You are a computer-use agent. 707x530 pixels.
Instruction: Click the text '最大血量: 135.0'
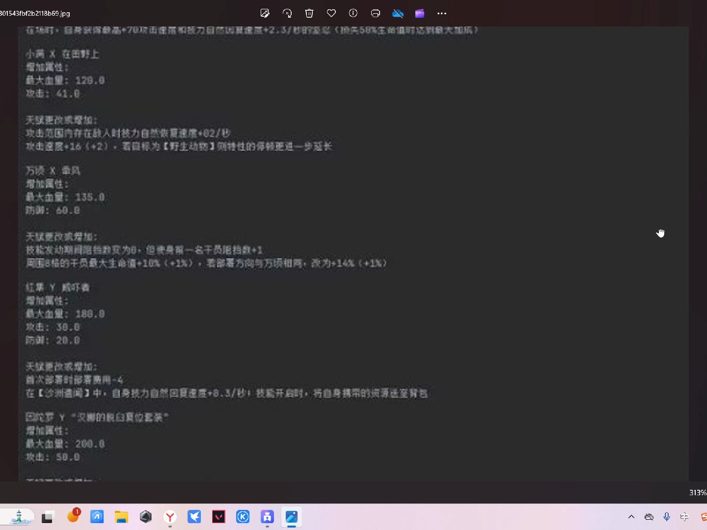pyautogui.click(x=65, y=197)
